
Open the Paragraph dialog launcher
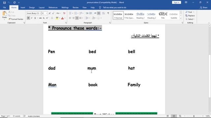110,23
